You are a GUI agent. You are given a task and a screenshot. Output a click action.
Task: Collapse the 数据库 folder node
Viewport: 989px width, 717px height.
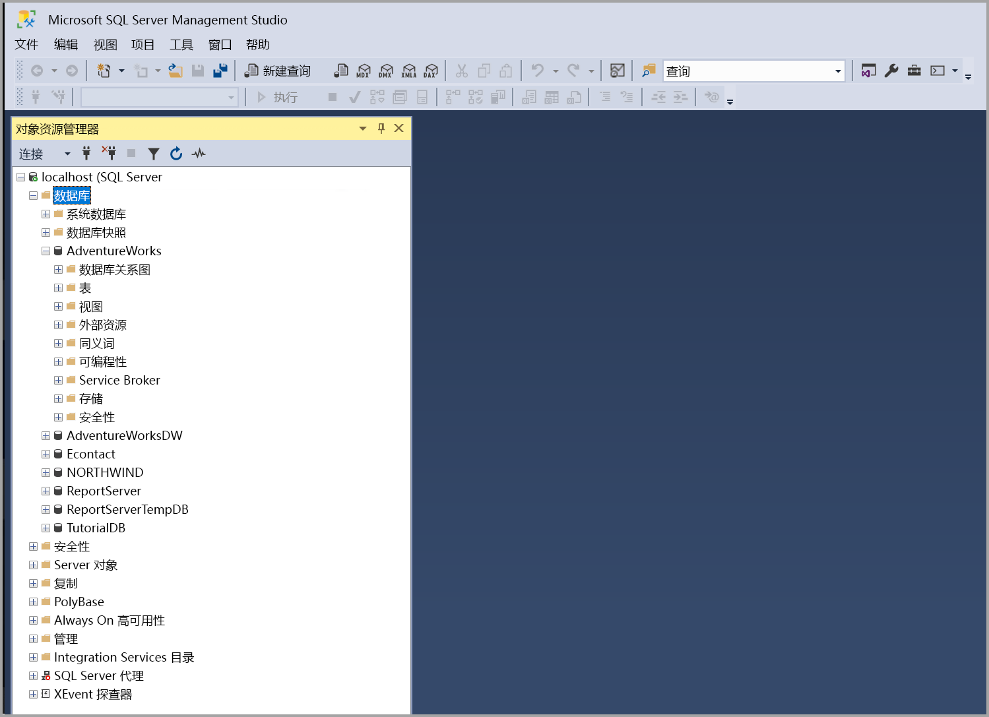[33, 195]
